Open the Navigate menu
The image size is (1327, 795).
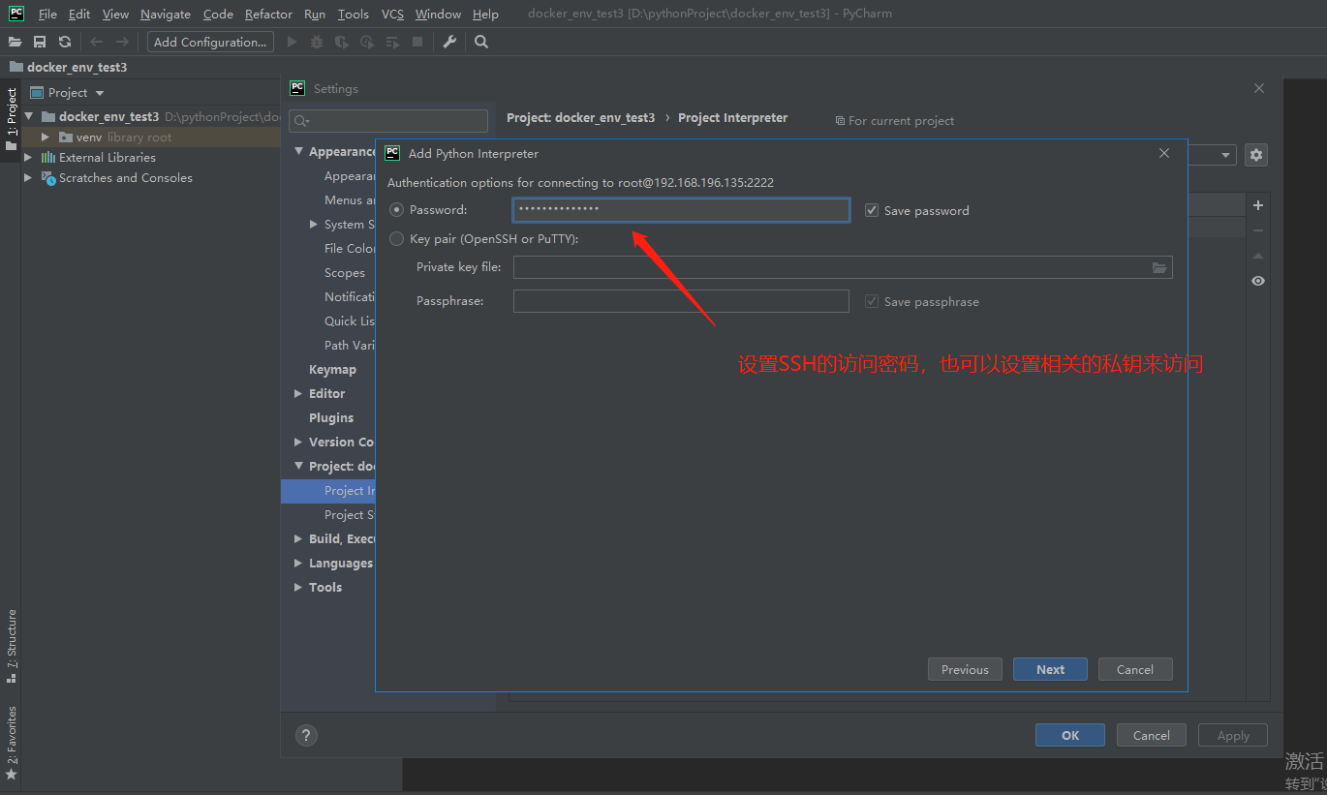(165, 14)
